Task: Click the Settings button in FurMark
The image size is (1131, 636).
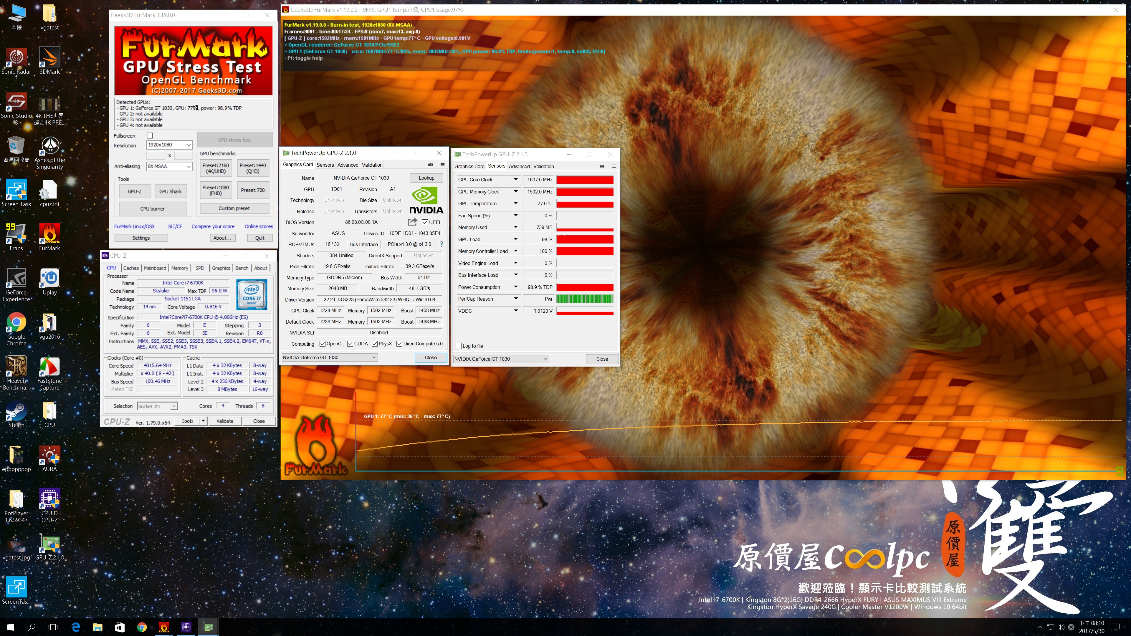Action: 141,238
